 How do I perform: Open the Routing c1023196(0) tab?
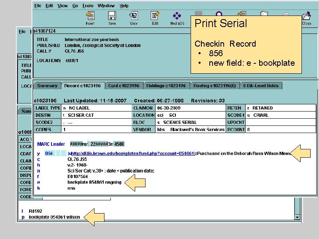[215, 86]
